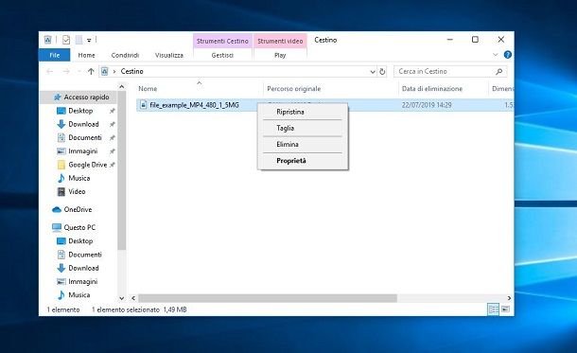This screenshot has height=353, width=577.
Task: Click the Properties quick access toolbar icon
Action: pyautogui.click(x=66, y=40)
